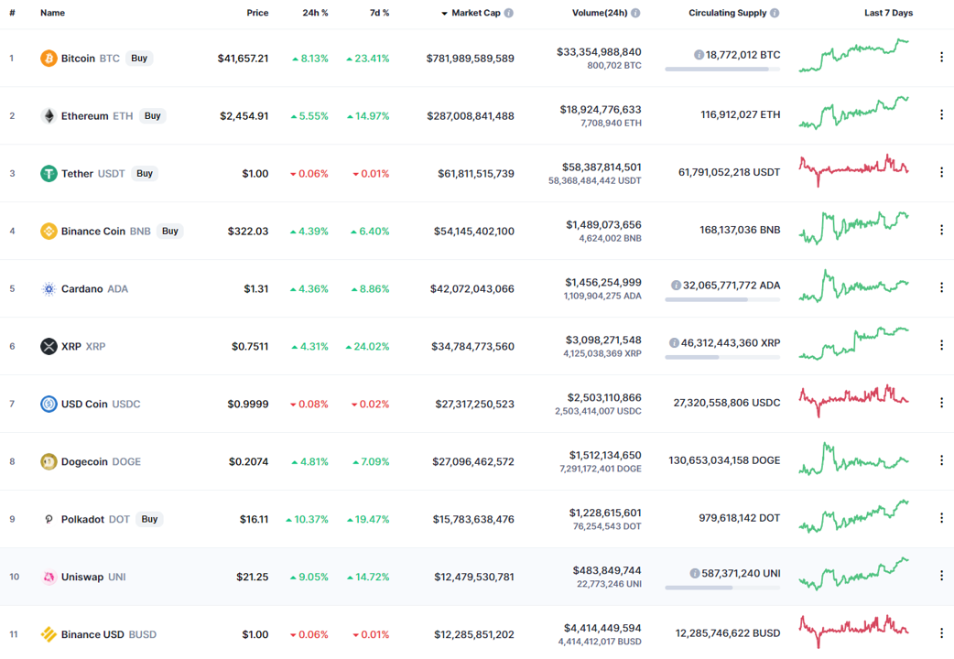The height and width of the screenshot is (659, 954).
Task: Open the Bitcoin name link
Action: [78, 59]
